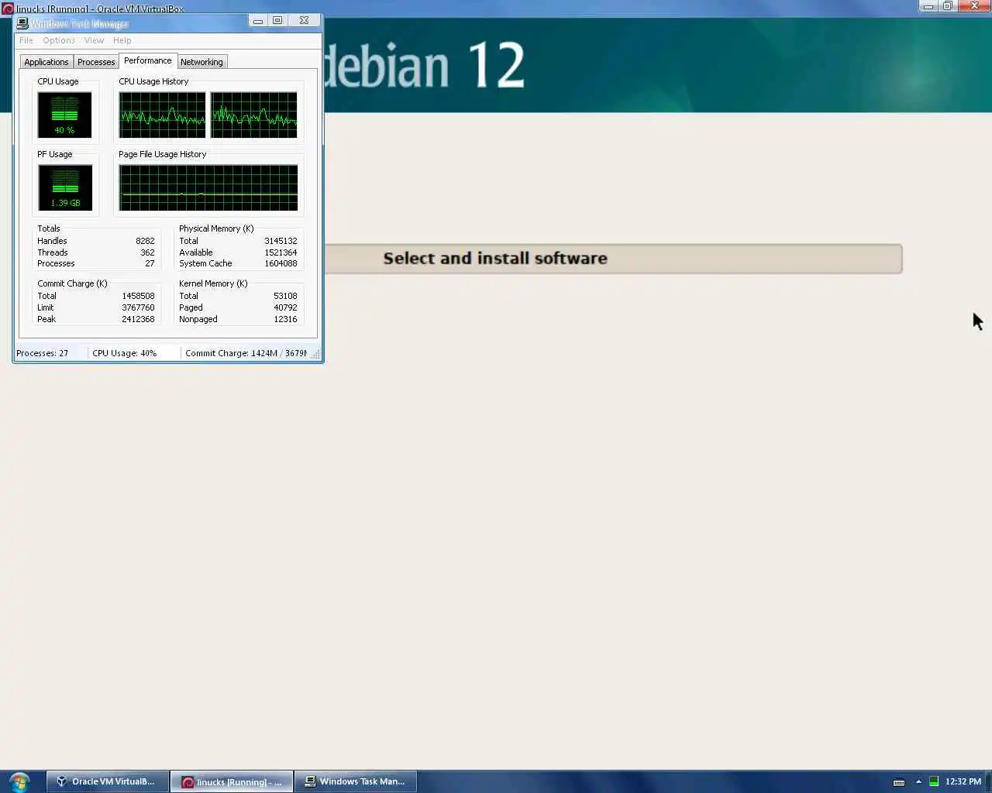
Task: Open the View menu in Task Manager
Action: tap(94, 40)
